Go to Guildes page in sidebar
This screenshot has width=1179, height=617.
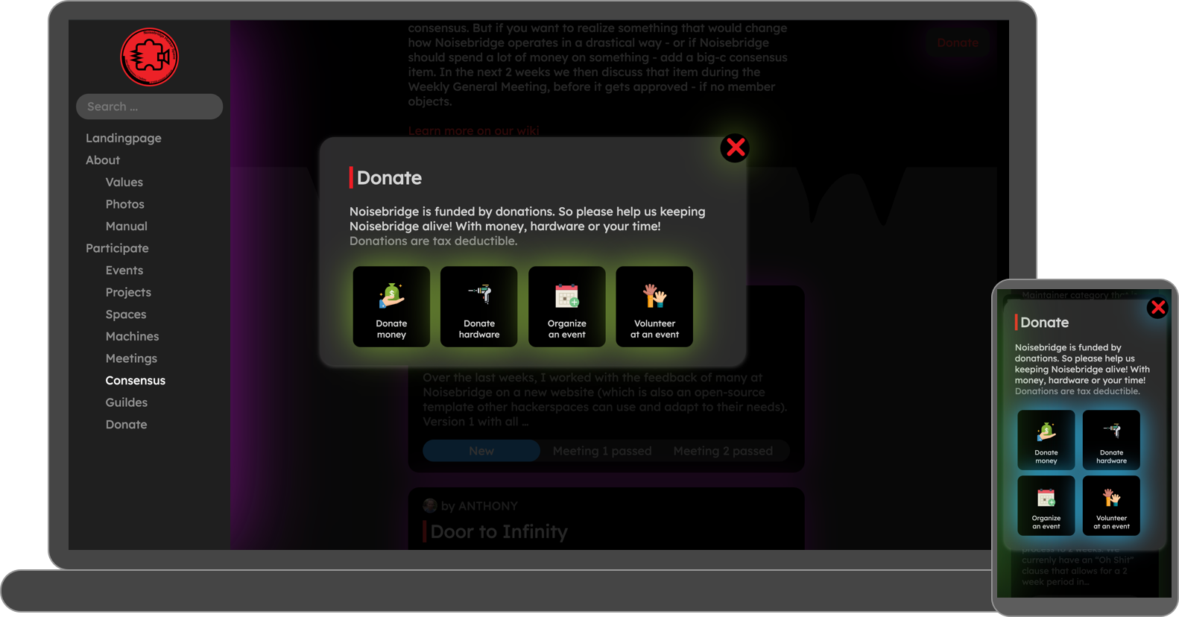pos(127,402)
